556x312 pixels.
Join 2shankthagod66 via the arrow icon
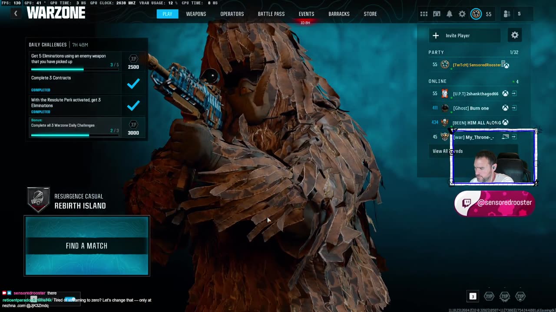point(514,94)
